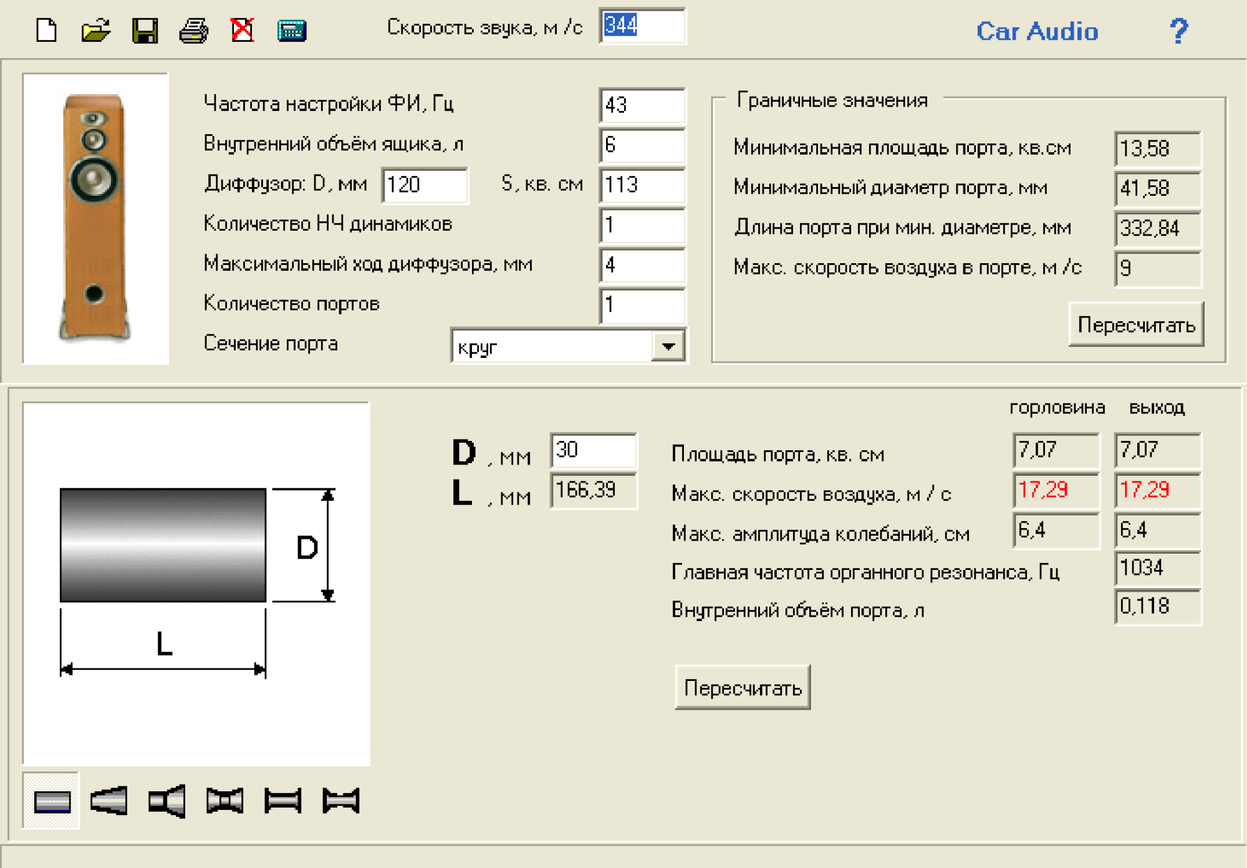Click the port diameter D field showing 30

pyautogui.click(x=593, y=450)
